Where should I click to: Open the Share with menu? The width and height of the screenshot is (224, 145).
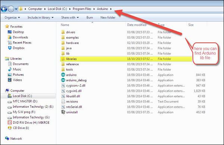point(70,18)
